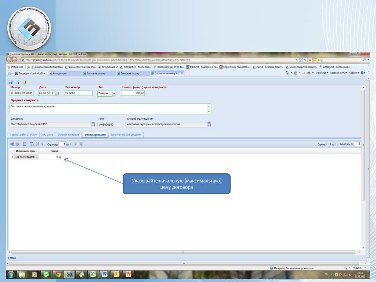Click compatibility view icon in the address bar
This screenshot has width=376, height=282.
(300, 60)
